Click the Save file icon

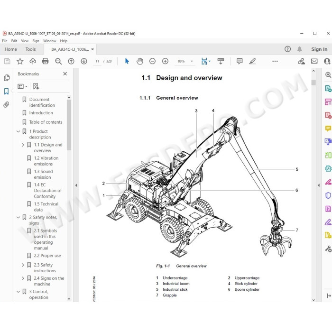[x=7, y=61]
